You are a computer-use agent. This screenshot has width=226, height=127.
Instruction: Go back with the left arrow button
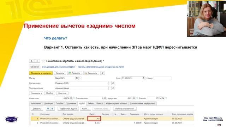tap(32, 61)
